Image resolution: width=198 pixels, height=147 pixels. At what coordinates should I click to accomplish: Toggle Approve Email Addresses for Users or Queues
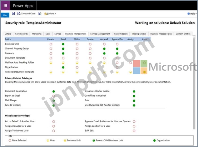[x=134, y=122]
